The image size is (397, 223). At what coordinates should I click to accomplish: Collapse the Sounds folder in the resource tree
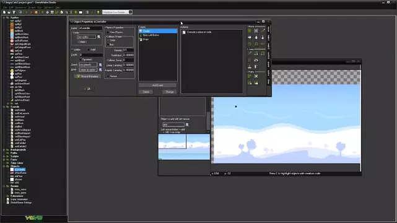click(x=4, y=107)
